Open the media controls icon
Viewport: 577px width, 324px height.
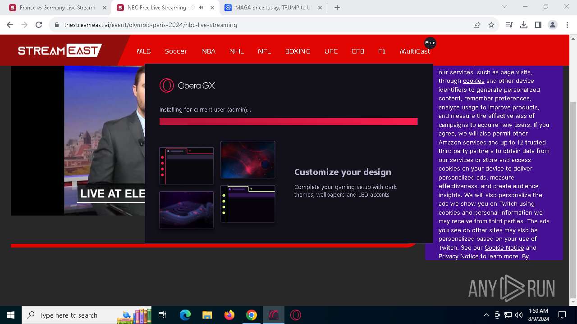pyautogui.click(x=509, y=25)
